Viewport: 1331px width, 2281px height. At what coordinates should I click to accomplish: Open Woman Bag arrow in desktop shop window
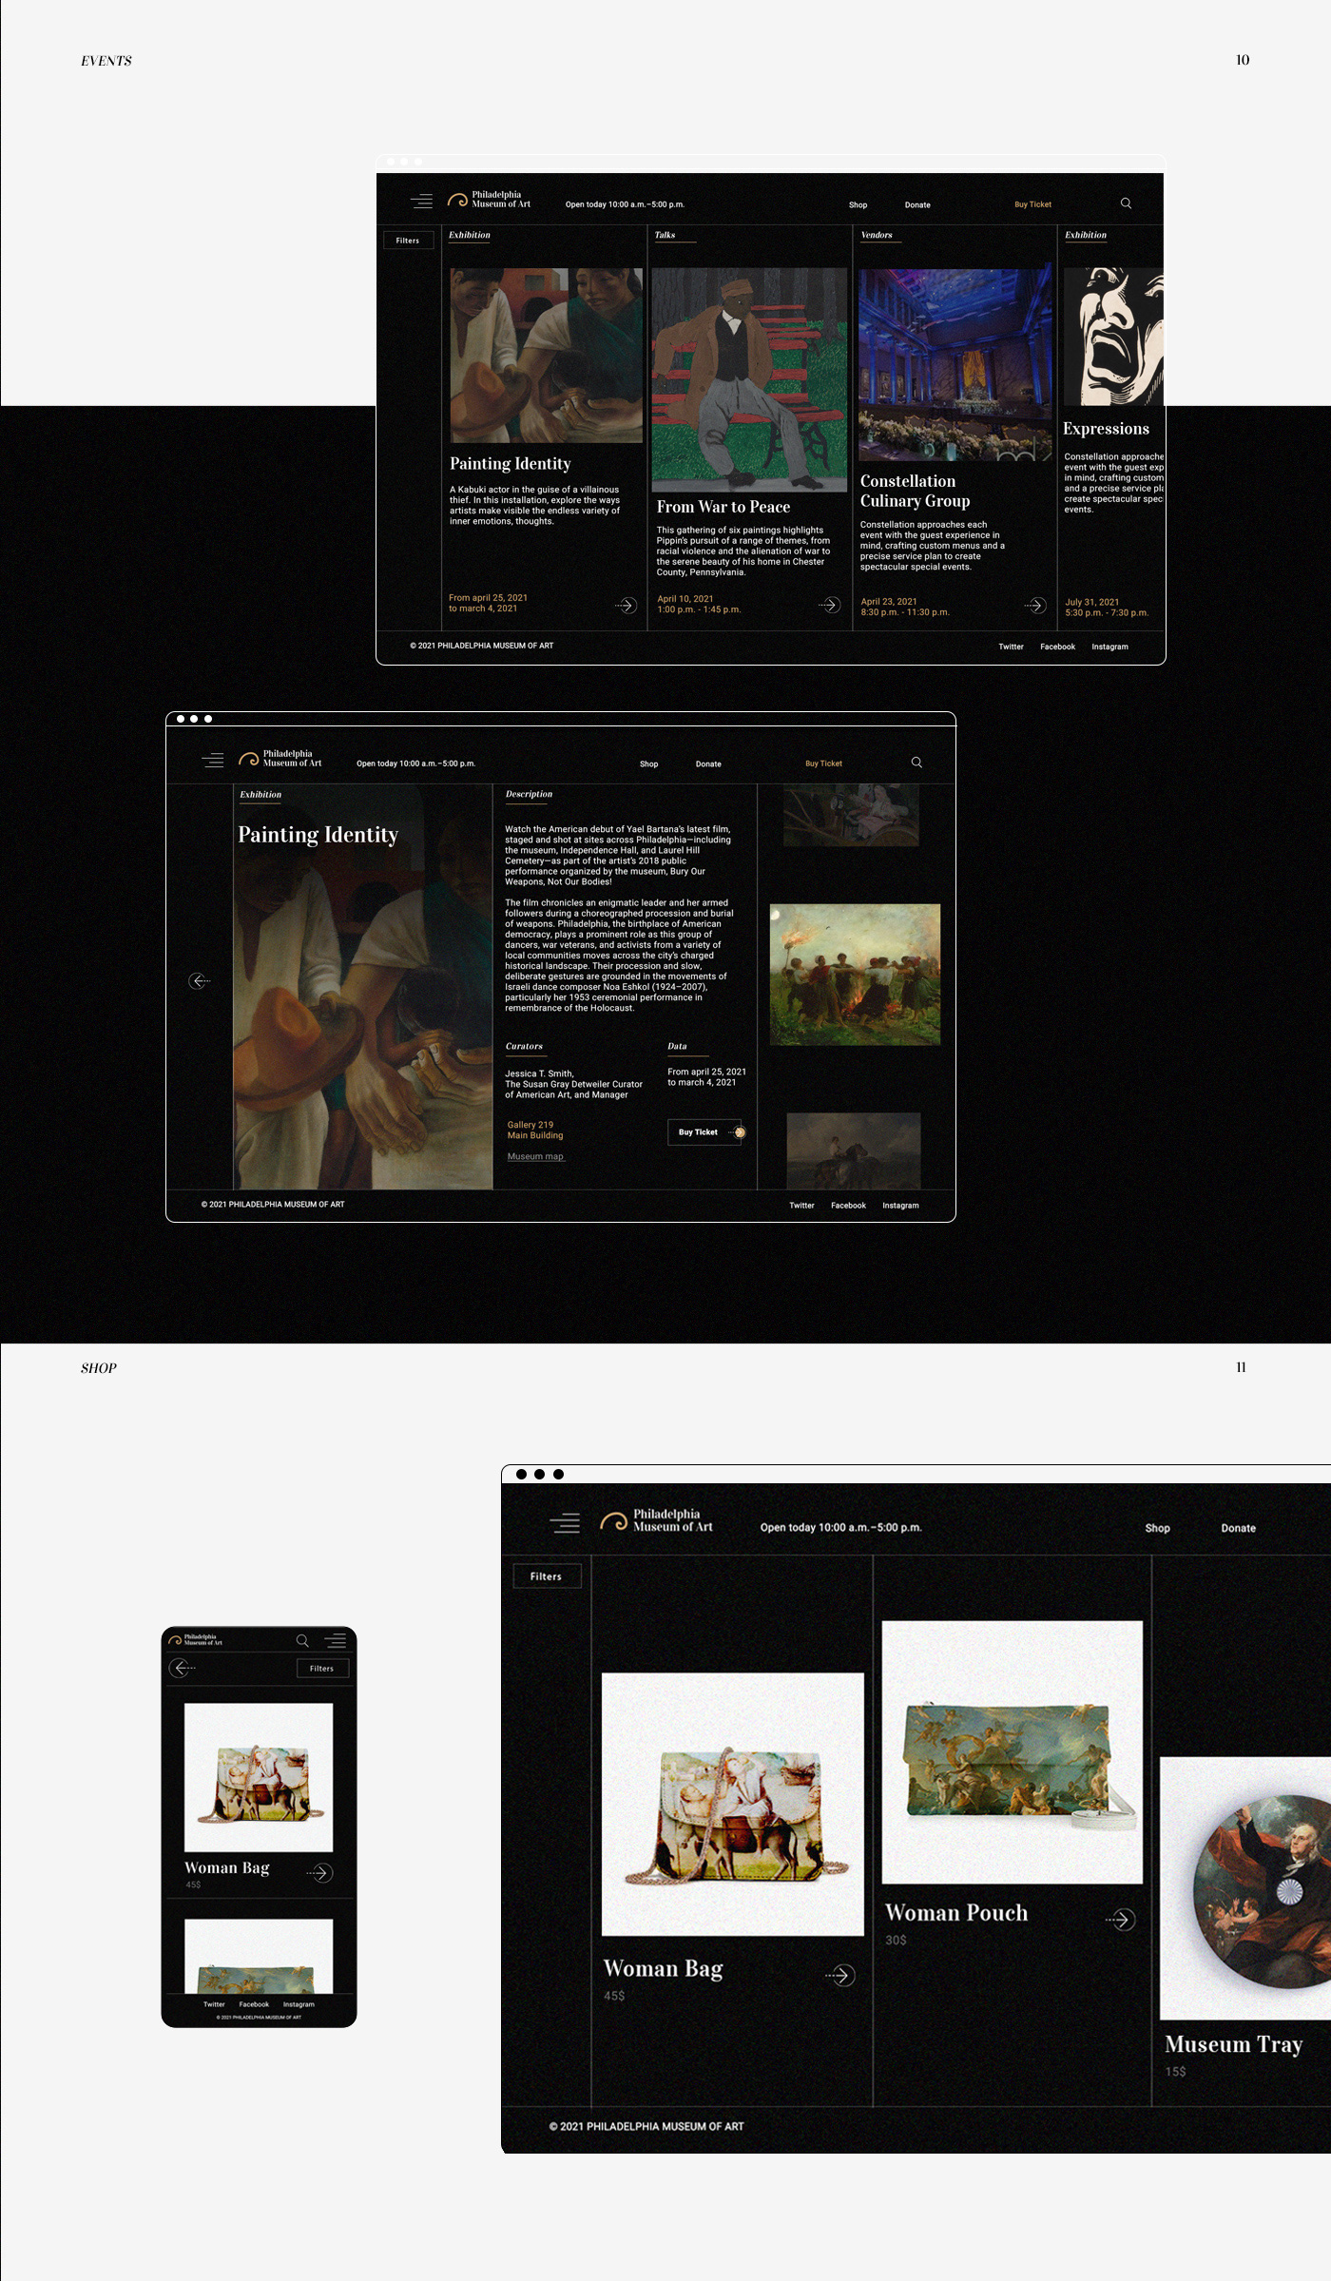coord(840,1976)
